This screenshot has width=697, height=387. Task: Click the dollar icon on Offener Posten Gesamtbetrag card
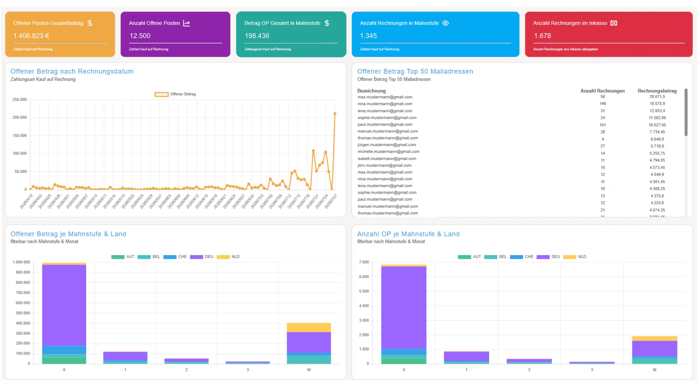90,23
